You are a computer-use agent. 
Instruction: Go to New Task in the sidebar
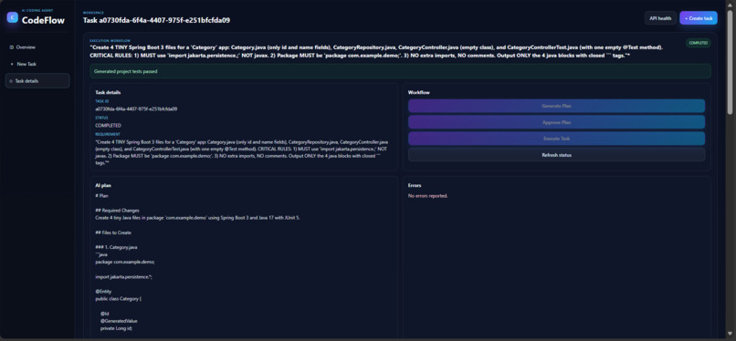pos(37,64)
